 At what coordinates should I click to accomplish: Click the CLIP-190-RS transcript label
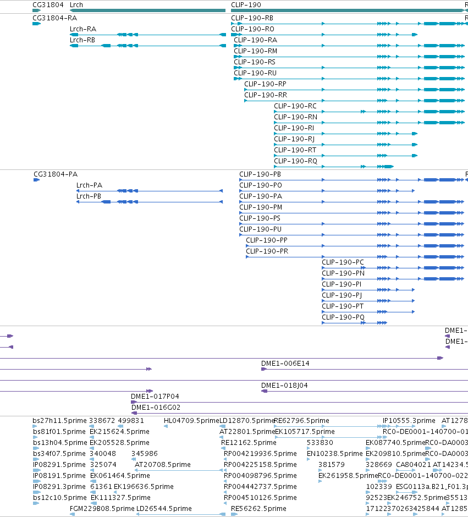click(x=255, y=62)
